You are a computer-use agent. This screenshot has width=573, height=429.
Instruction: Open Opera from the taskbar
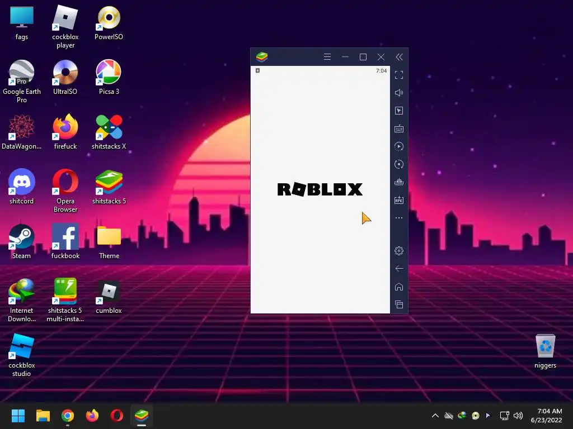[x=116, y=416]
